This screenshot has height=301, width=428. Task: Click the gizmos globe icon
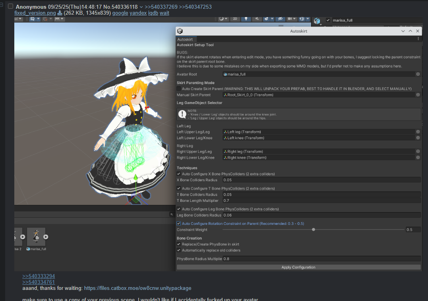(302, 19)
